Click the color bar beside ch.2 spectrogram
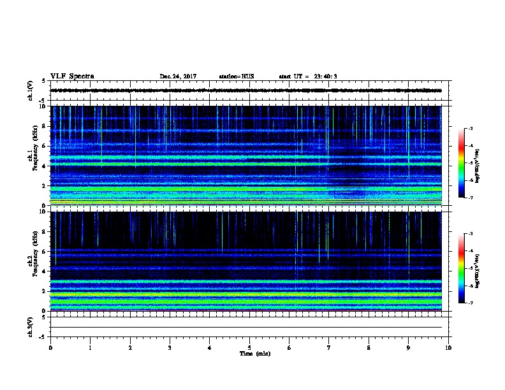This screenshot has height=390, width=505. point(461,268)
